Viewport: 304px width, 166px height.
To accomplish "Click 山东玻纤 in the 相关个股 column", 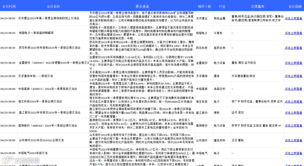I will point(202,140).
